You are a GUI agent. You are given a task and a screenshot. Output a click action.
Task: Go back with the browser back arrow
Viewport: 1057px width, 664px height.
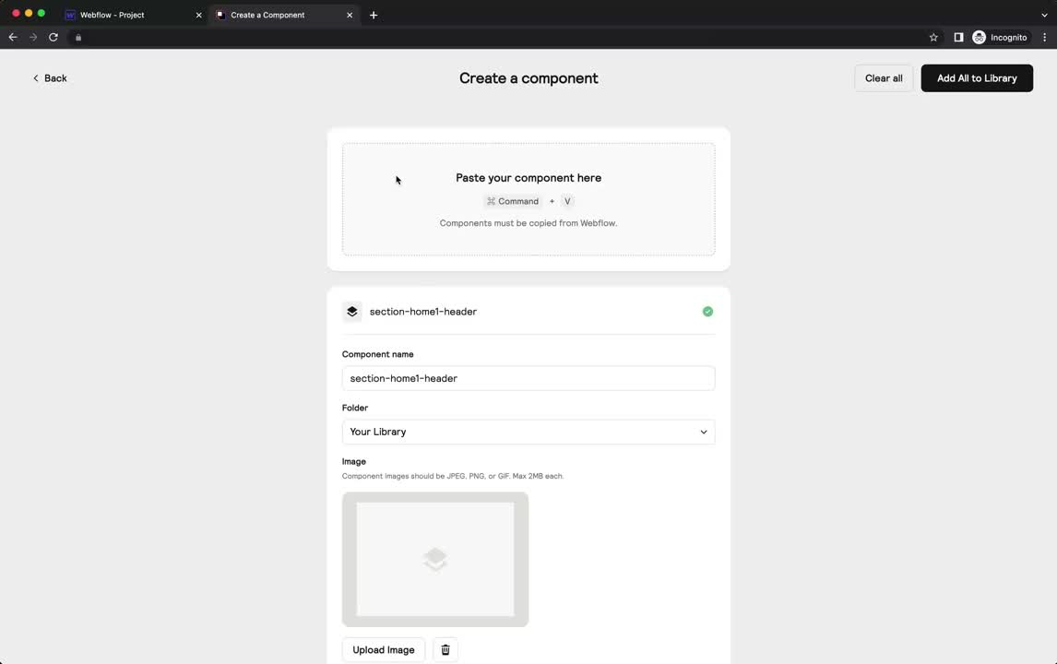coord(13,38)
